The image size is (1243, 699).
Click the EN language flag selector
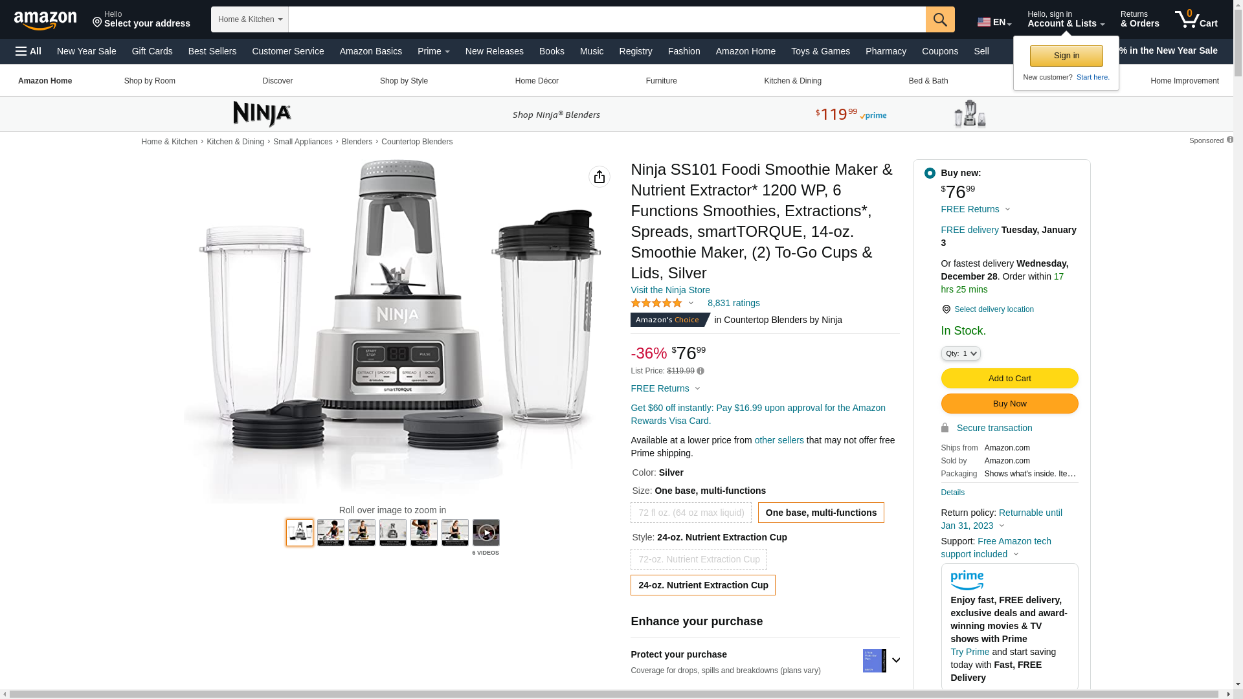click(994, 22)
